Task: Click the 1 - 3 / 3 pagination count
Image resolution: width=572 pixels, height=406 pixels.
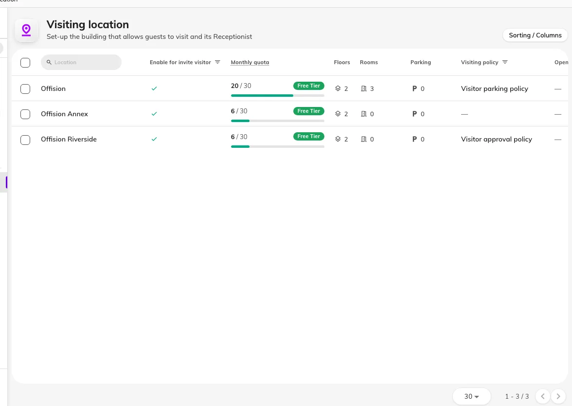Action: click(517, 396)
